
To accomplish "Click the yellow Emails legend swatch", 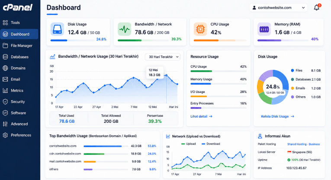I will click(292, 88).
